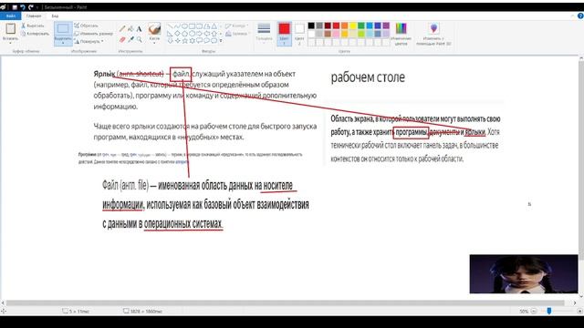Pick the purple palette color
Image resolution: width=584 pixels, height=328 pixels.
(x=386, y=26)
